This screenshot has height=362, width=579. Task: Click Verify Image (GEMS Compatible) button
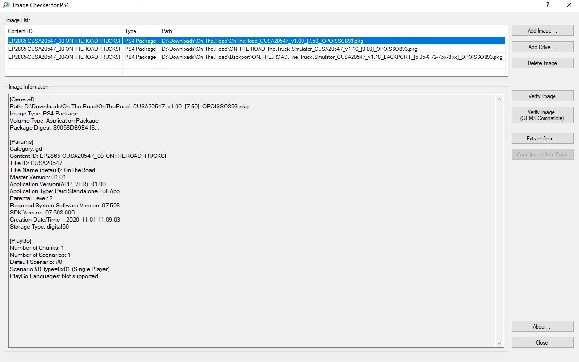pyautogui.click(x=542, y=115)
